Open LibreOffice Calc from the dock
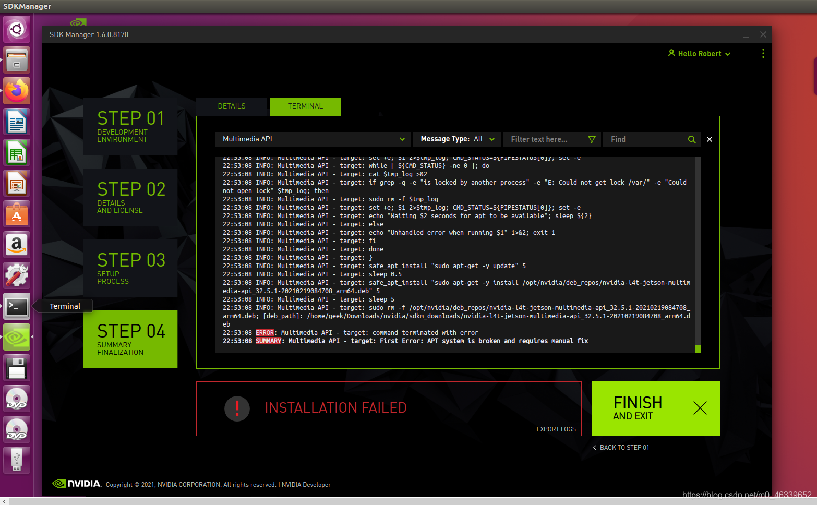The height and width of the screenshot is (505, 817). pyautogui.click(x=17, y=152)
